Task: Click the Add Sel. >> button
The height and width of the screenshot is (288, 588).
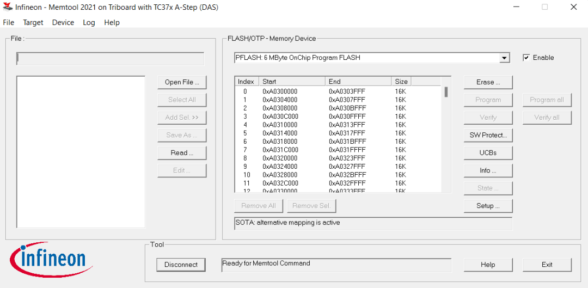Action: pyautogui.click(x=182, y=118)
